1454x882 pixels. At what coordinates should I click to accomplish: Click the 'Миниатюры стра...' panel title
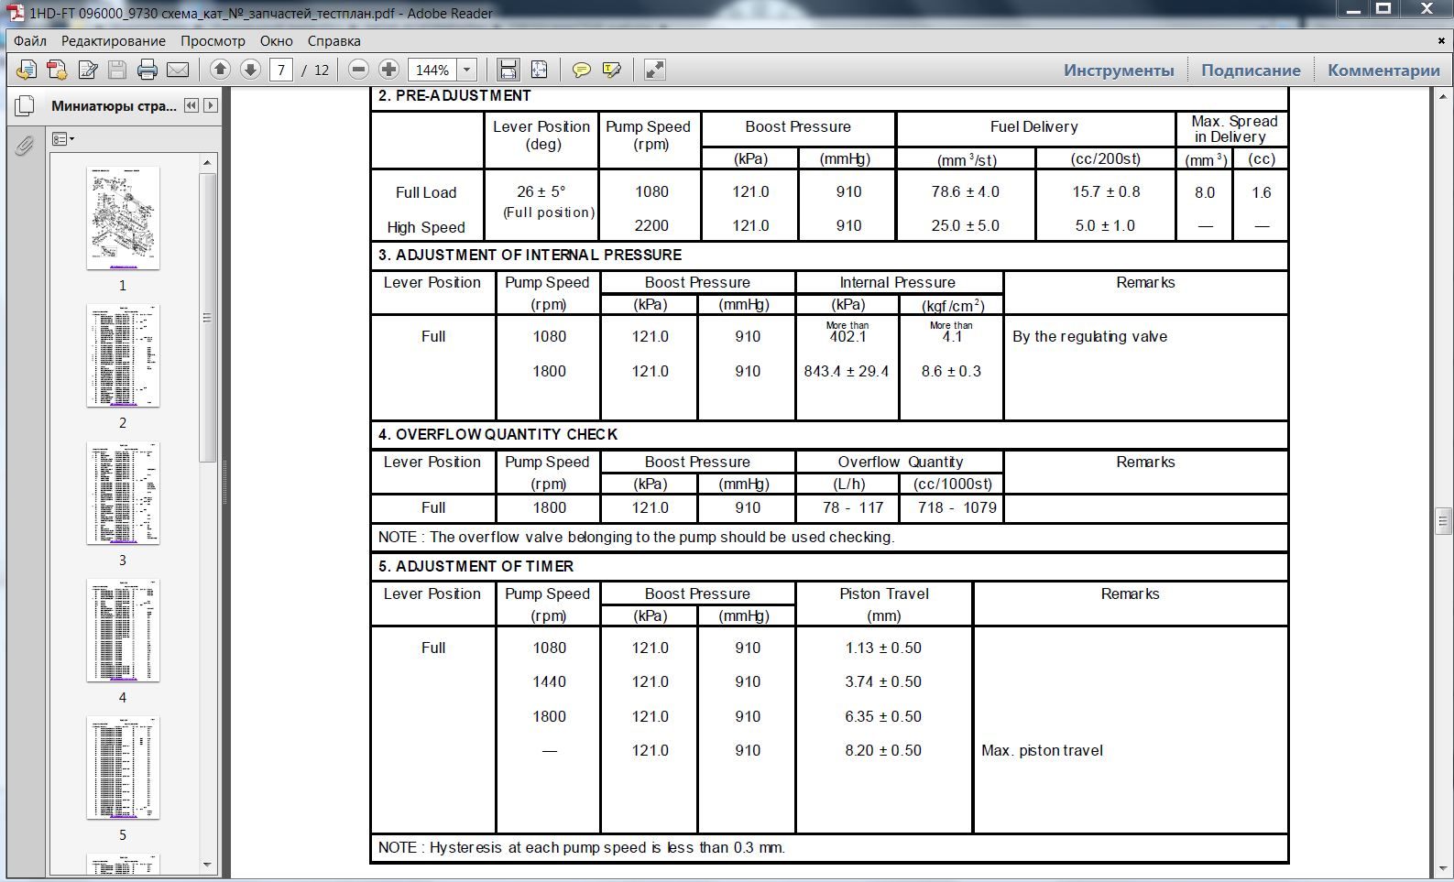pos(114,106)
